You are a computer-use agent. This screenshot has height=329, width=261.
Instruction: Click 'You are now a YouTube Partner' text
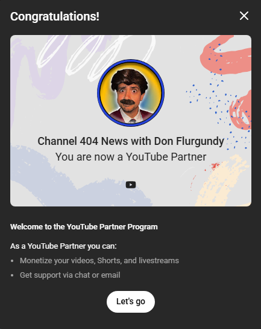[131, 157]
